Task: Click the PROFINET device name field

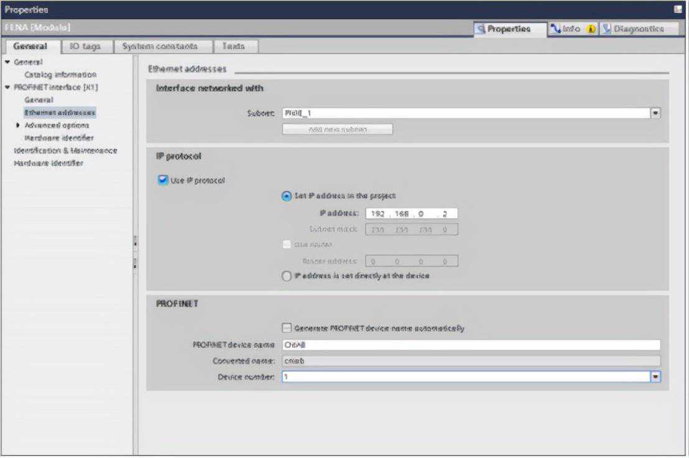Action: point(471,345)
